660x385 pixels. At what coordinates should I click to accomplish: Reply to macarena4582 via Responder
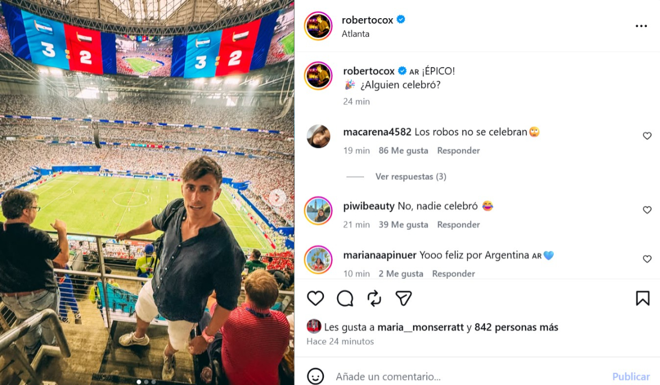[x=458, y=150]
